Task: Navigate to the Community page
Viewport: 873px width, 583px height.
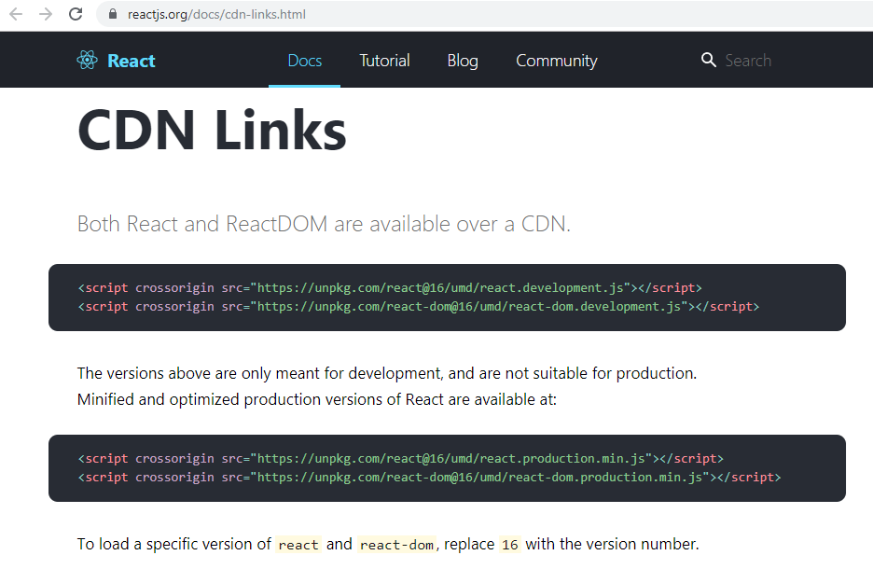Action: pyautogui.click(x=556, y=61)
